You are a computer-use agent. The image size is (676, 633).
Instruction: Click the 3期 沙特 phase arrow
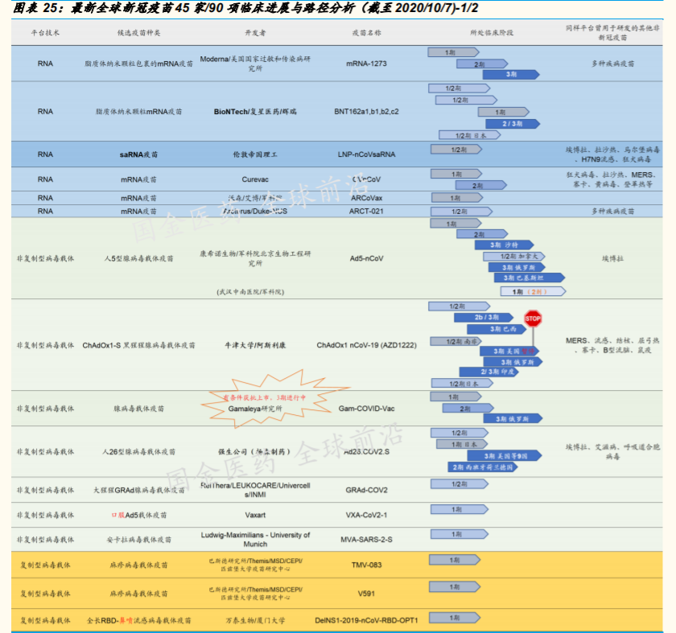[x=504, y=245]
